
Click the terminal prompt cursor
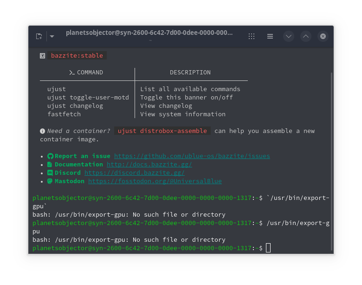tap(268, 248)
